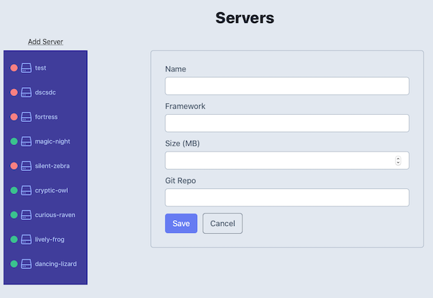Open the dscsdc server entry

point(45,92)
